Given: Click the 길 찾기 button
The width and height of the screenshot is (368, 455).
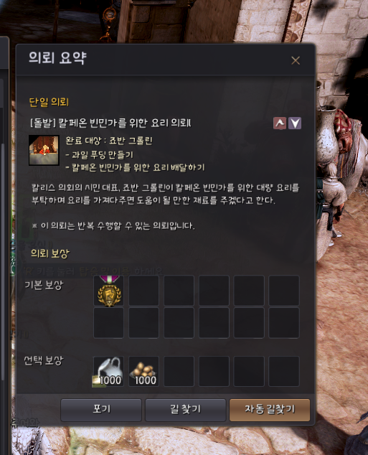Looking at the screenshot, I should [185, 410].
